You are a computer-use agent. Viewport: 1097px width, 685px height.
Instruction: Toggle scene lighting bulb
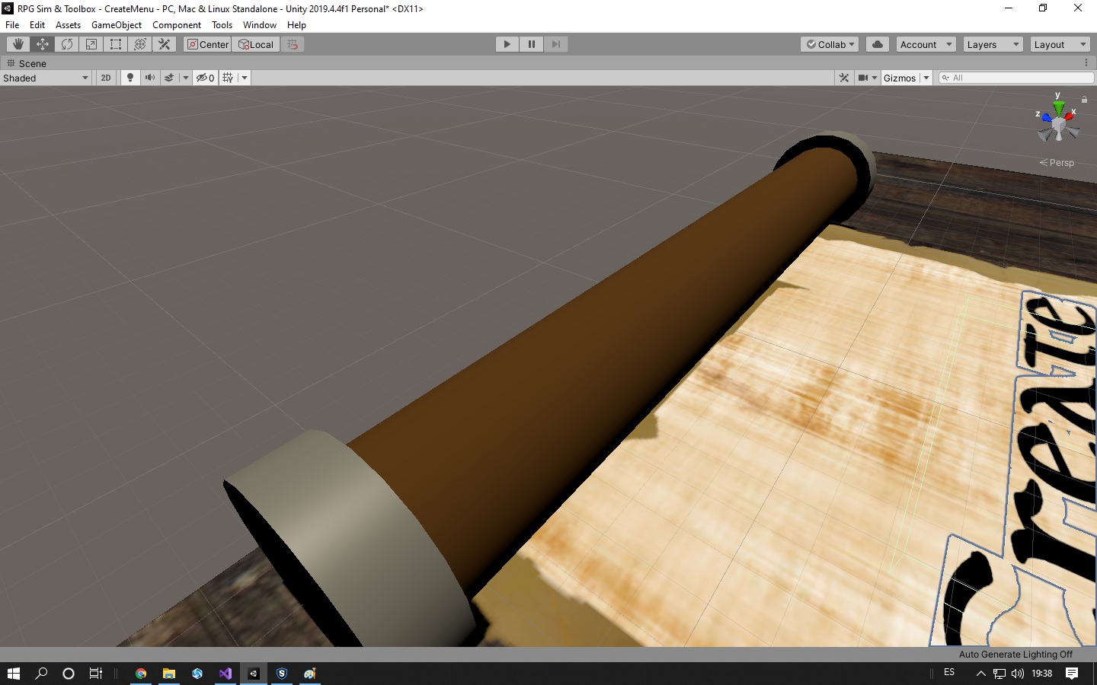pos(130,78)
